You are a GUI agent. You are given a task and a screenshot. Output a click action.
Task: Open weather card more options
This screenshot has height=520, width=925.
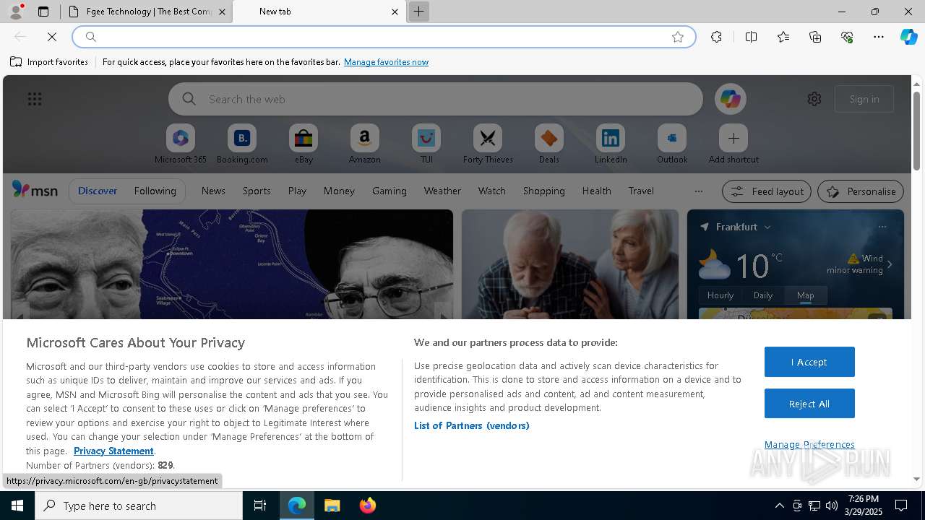pyautogui.click(x=882, y=227)
